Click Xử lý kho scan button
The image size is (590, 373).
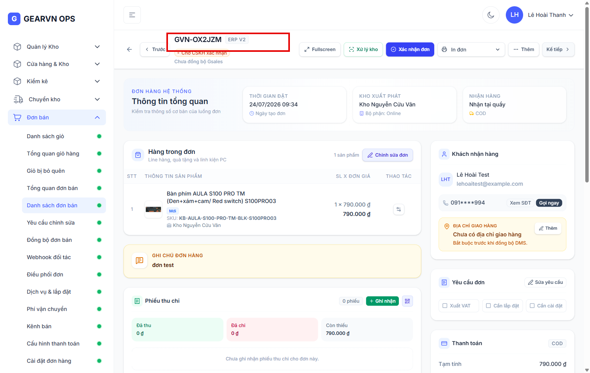coord(363,49)
